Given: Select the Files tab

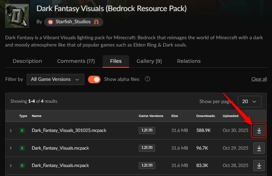Looking at the screenshot, I should (x=116, y=61).
